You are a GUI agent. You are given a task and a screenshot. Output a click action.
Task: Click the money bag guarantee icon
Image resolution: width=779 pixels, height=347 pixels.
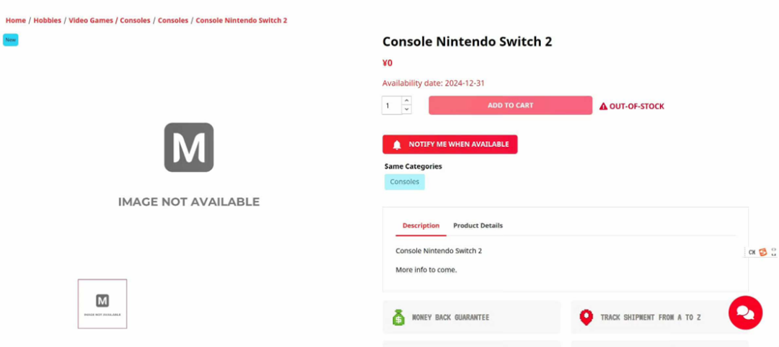pyautogui.click(x=399, y=317)
